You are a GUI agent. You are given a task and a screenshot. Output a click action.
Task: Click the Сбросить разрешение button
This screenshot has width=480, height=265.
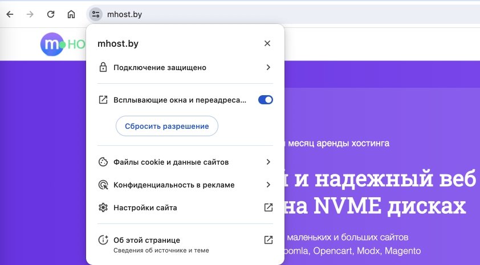pos(167,126)
